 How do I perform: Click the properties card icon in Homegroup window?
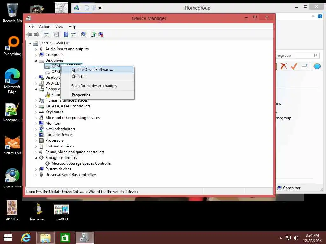click(304, 66)
